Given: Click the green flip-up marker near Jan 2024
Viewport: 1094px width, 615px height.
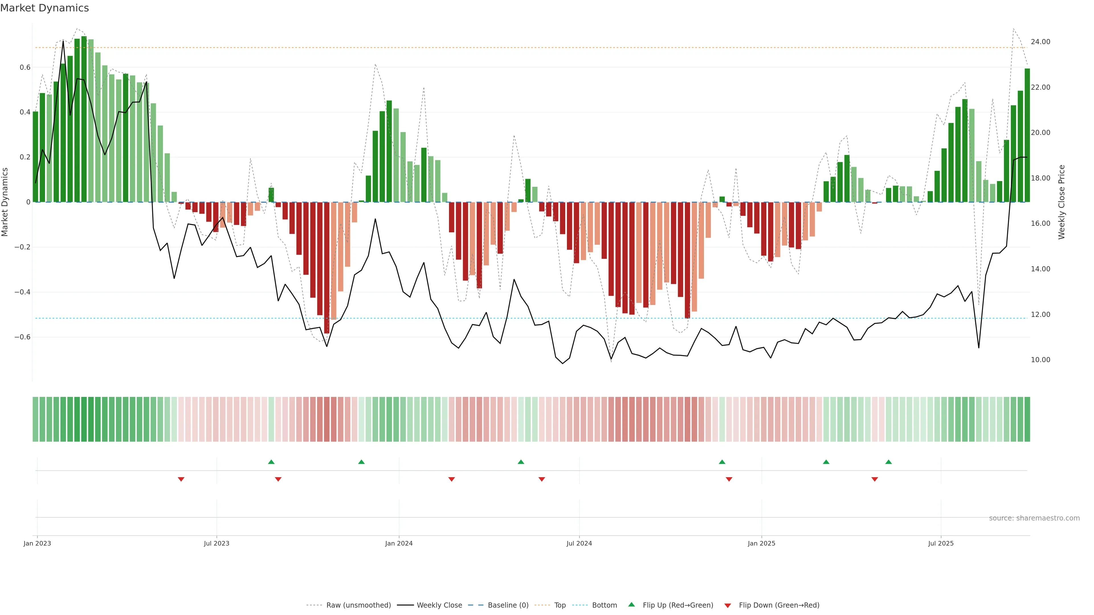Looking at the screenshot, I should click(x=362, y=462).
